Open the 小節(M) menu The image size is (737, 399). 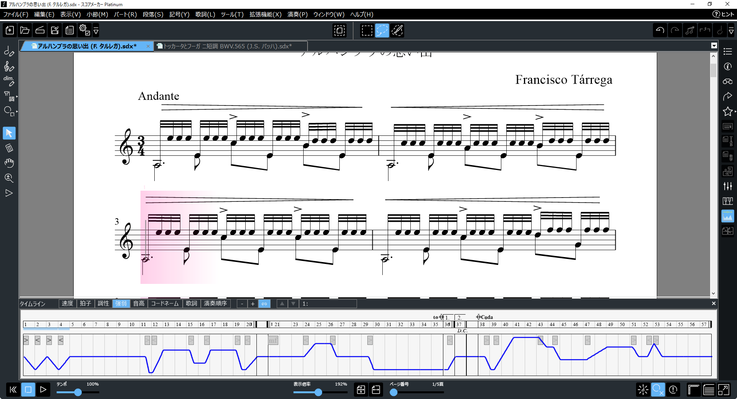pyautogui.click(x=97, y=15)
